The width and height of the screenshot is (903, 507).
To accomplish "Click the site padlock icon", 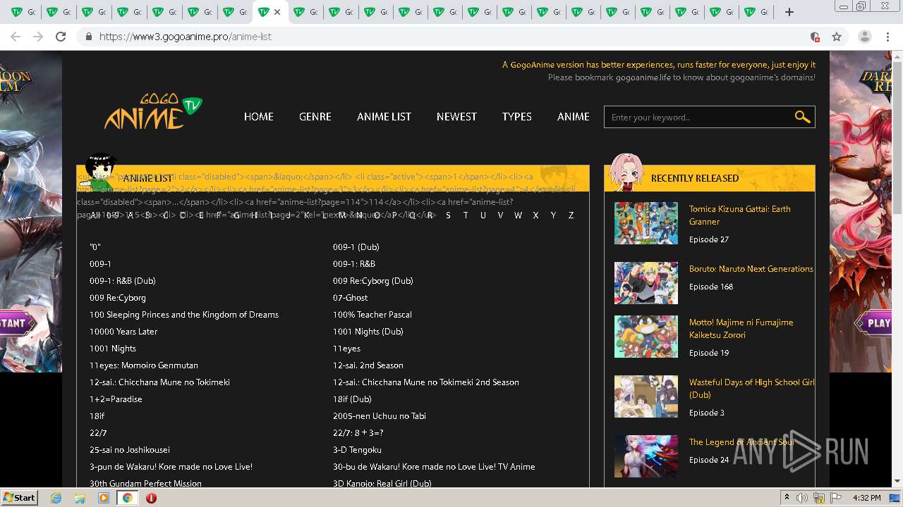I will [x=88, y=37].
